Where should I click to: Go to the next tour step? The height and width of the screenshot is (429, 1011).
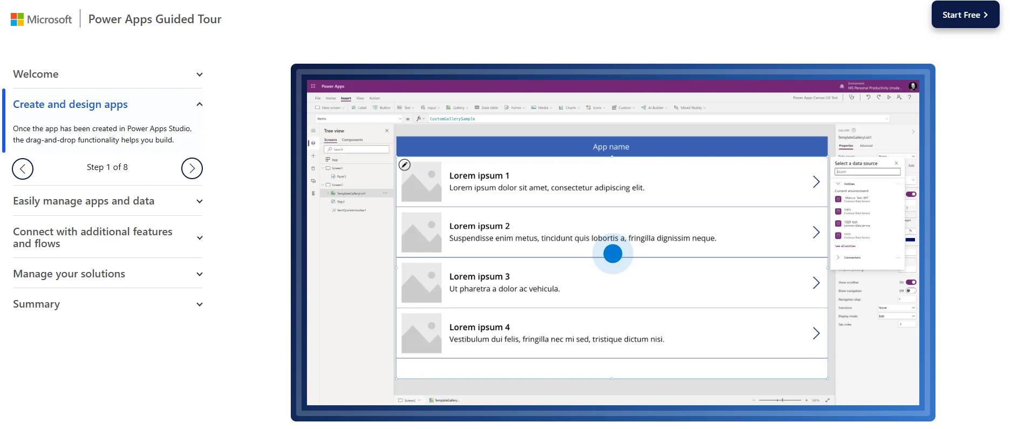tap(192, 168)
